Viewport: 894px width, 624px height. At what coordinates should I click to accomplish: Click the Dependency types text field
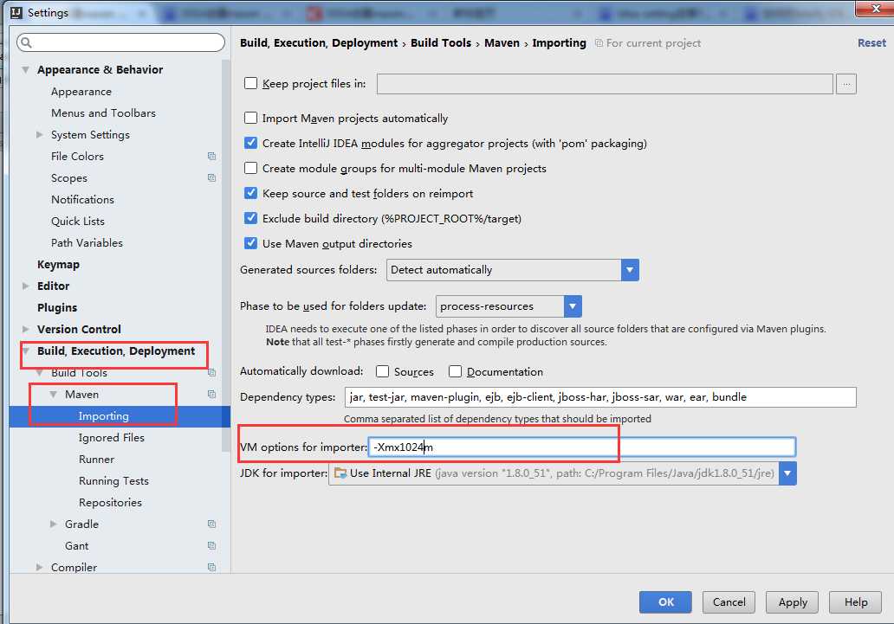coord(600,397)
